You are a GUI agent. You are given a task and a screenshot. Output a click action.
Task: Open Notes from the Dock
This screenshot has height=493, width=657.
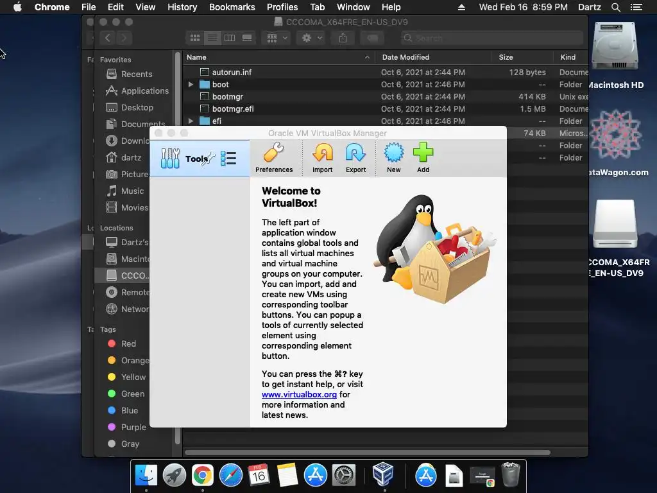point(287,475)
